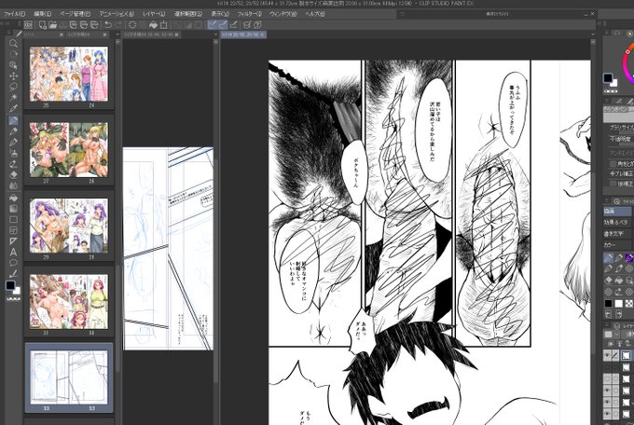This screenshot has width=634, height=425.
Task: Select the Eraser tool
Action: click(13, 175)
